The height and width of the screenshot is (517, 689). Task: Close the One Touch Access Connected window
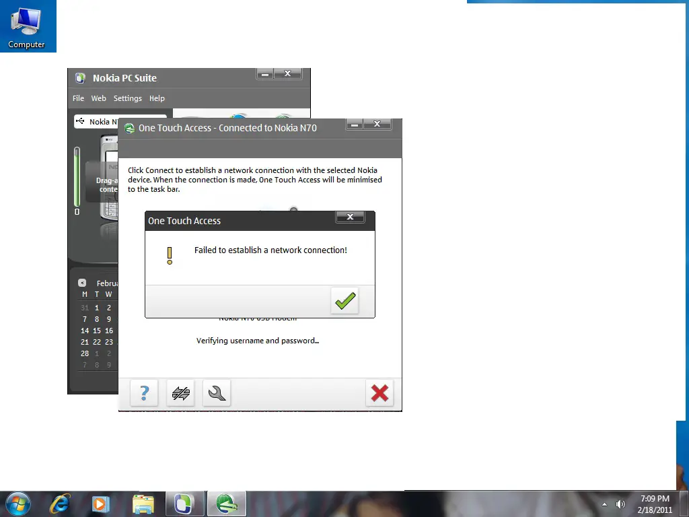click(x=377, y=125)
